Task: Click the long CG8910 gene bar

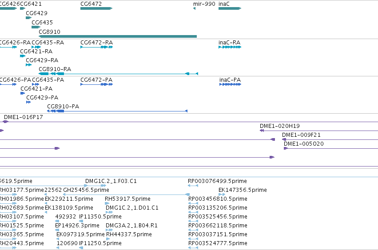Action: 118,36
